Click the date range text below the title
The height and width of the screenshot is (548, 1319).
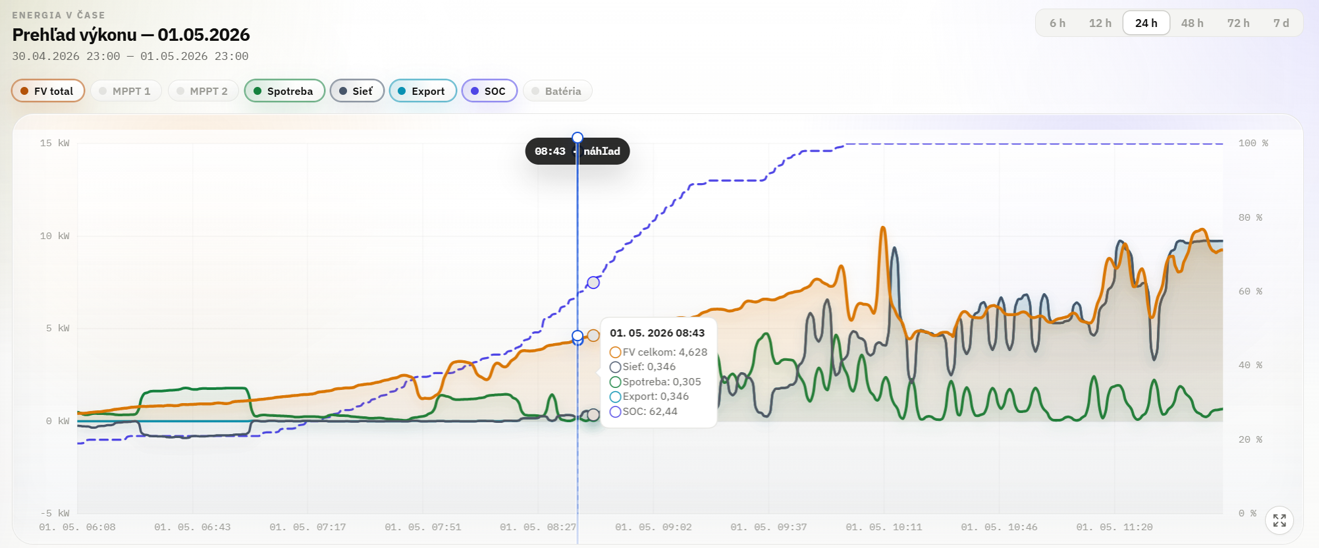coord(130,57)
